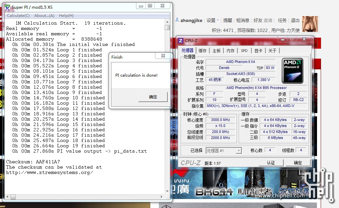Open the 好友 friends link
This screenshot has height=208, width=339.
(x=258, y=20)
